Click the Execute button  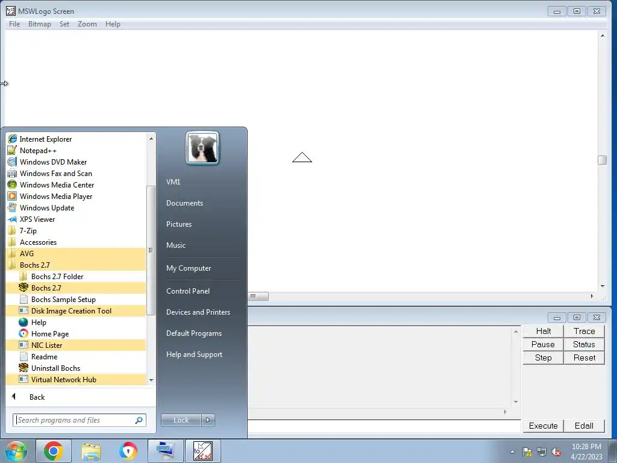point(543,426)
